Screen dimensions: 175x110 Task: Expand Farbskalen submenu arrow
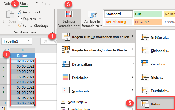(x=132, y=77)
